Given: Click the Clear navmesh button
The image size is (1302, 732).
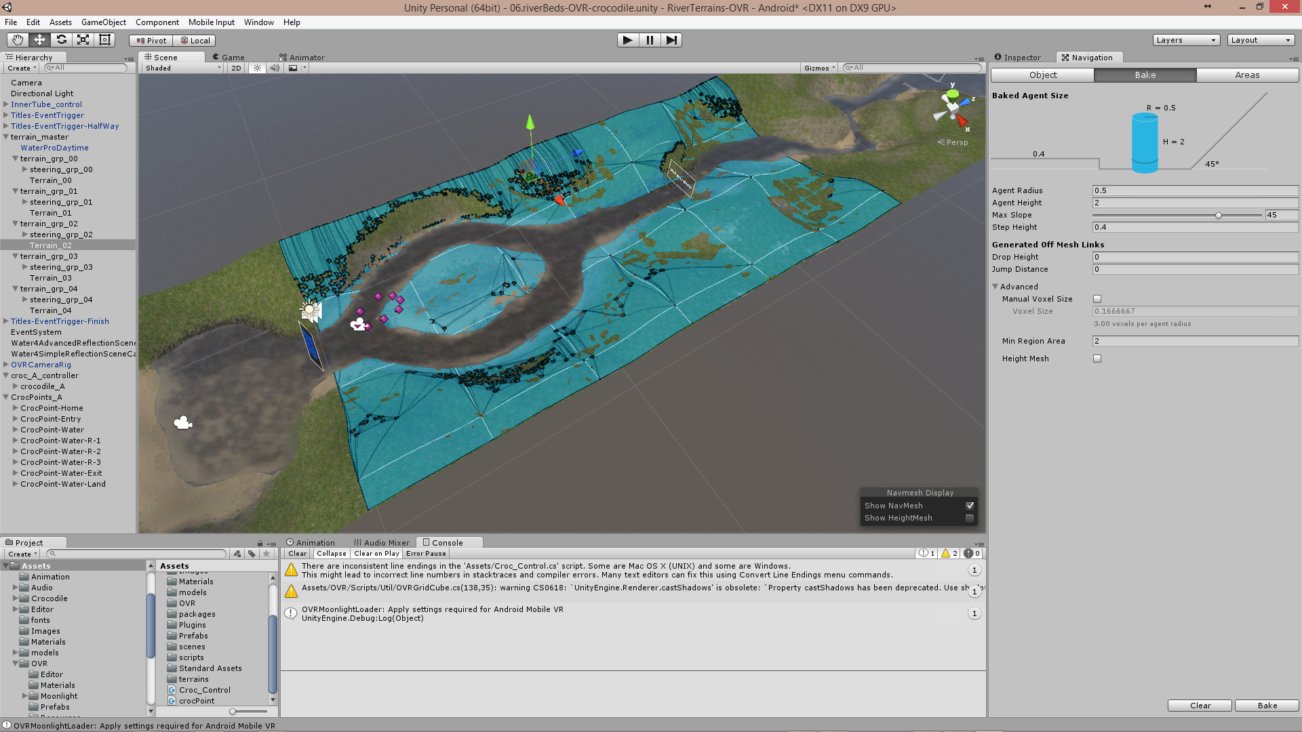Looking at the screenshot, I should (1199, 706).
